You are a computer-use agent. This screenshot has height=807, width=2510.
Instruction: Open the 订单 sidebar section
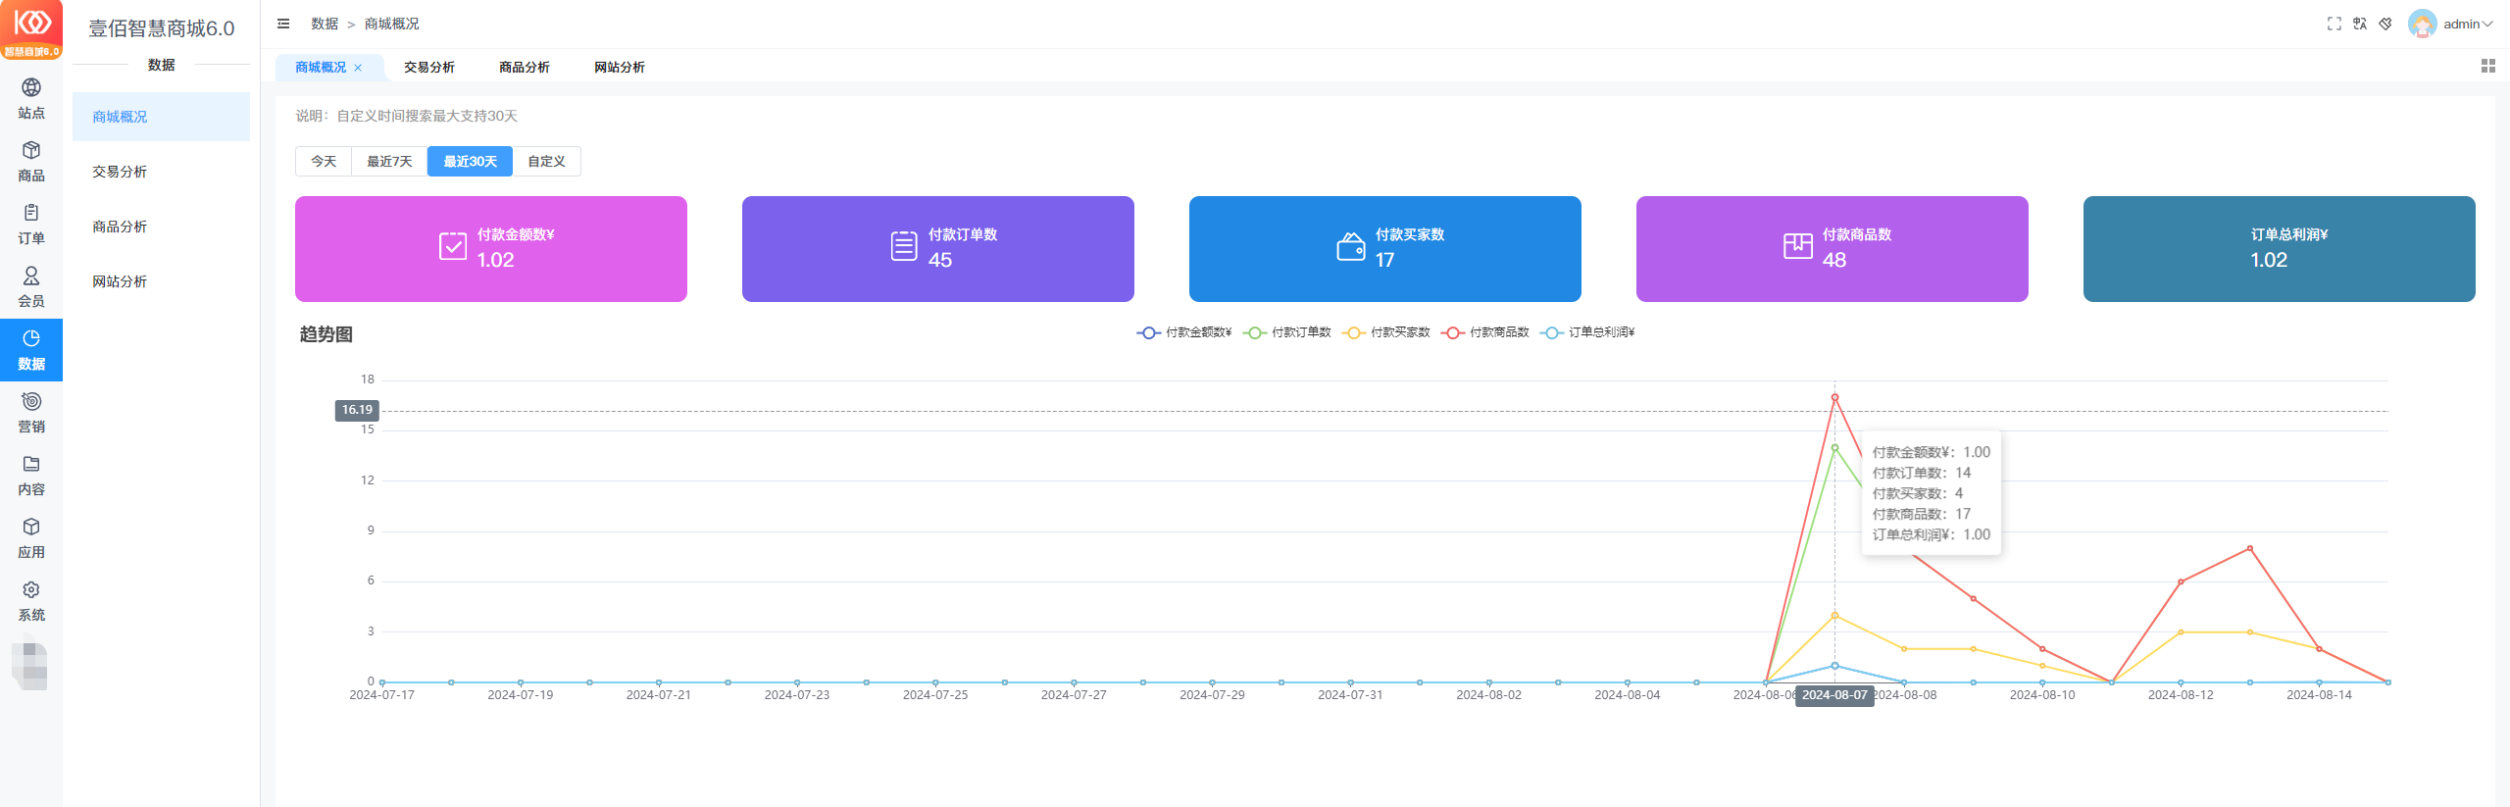(31, 225)
